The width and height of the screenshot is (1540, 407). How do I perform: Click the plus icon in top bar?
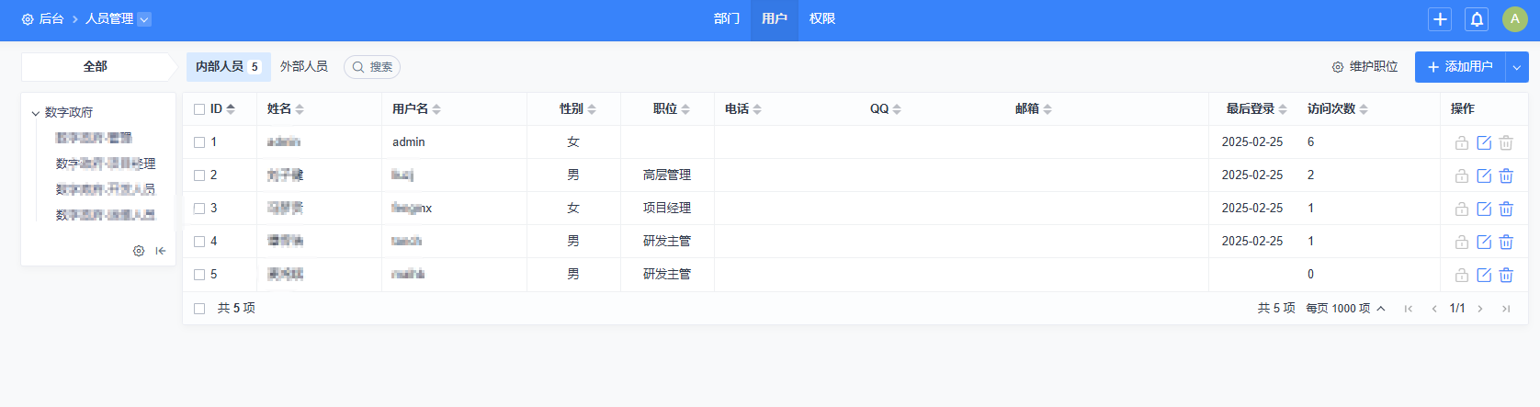click(x=1440, y=19)
